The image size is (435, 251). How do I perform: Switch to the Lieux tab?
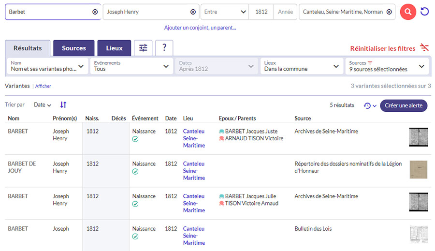pos(114,48)
